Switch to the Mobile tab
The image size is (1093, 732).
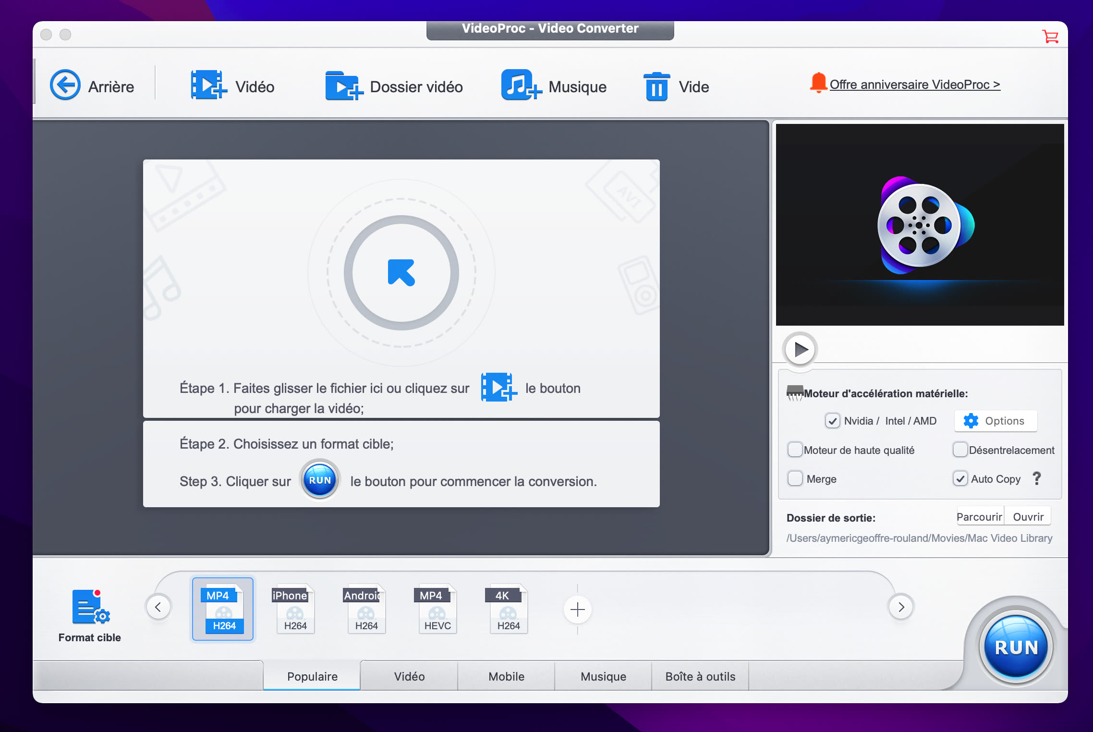coord(506,676)
